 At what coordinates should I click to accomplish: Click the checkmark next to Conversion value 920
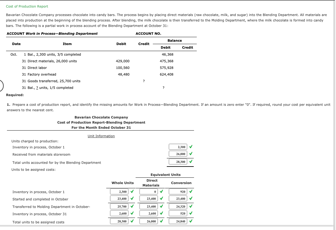191,192
